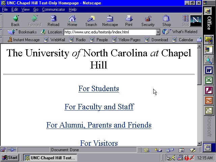Open My Netscape from the toolbar
216x162 pixels.
(110, 21)
